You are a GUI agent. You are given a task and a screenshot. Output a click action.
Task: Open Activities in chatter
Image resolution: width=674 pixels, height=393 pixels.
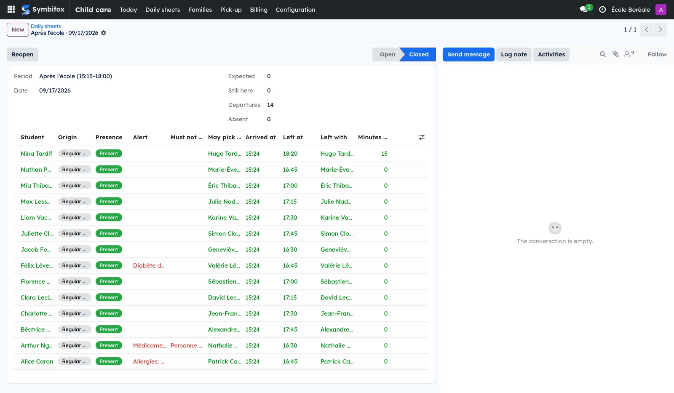tap(551, 54)
